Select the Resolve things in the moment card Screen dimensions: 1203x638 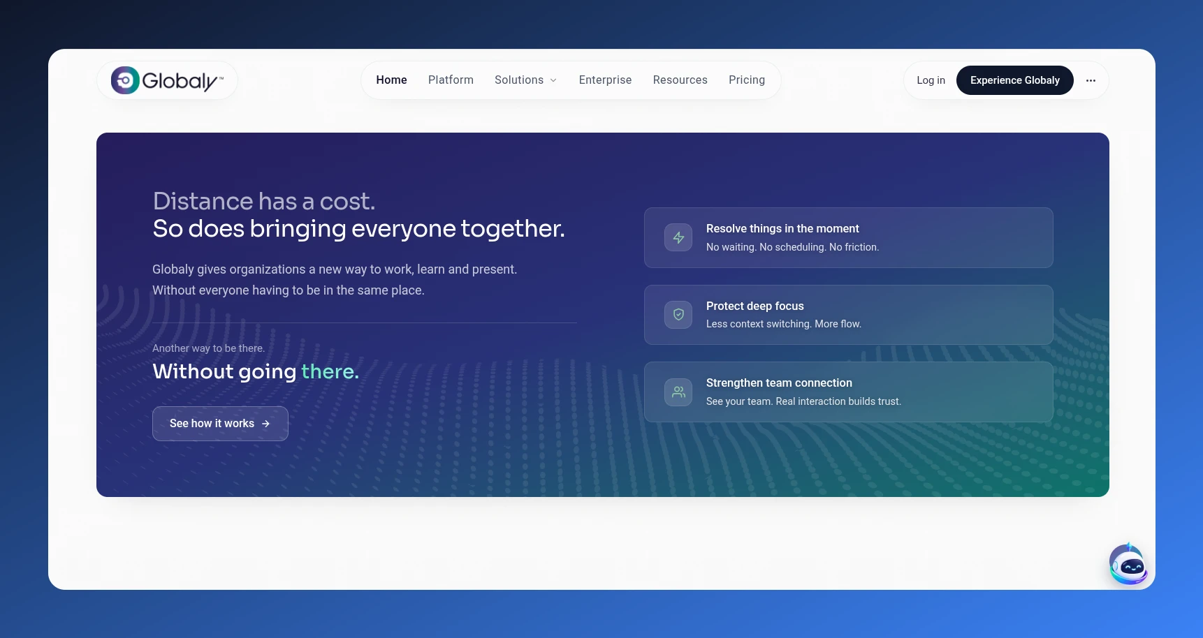pos(848,237)
